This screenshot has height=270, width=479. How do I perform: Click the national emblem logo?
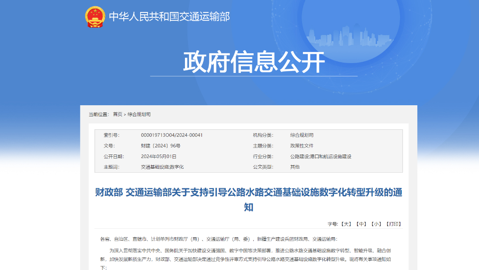click(94, 17)
